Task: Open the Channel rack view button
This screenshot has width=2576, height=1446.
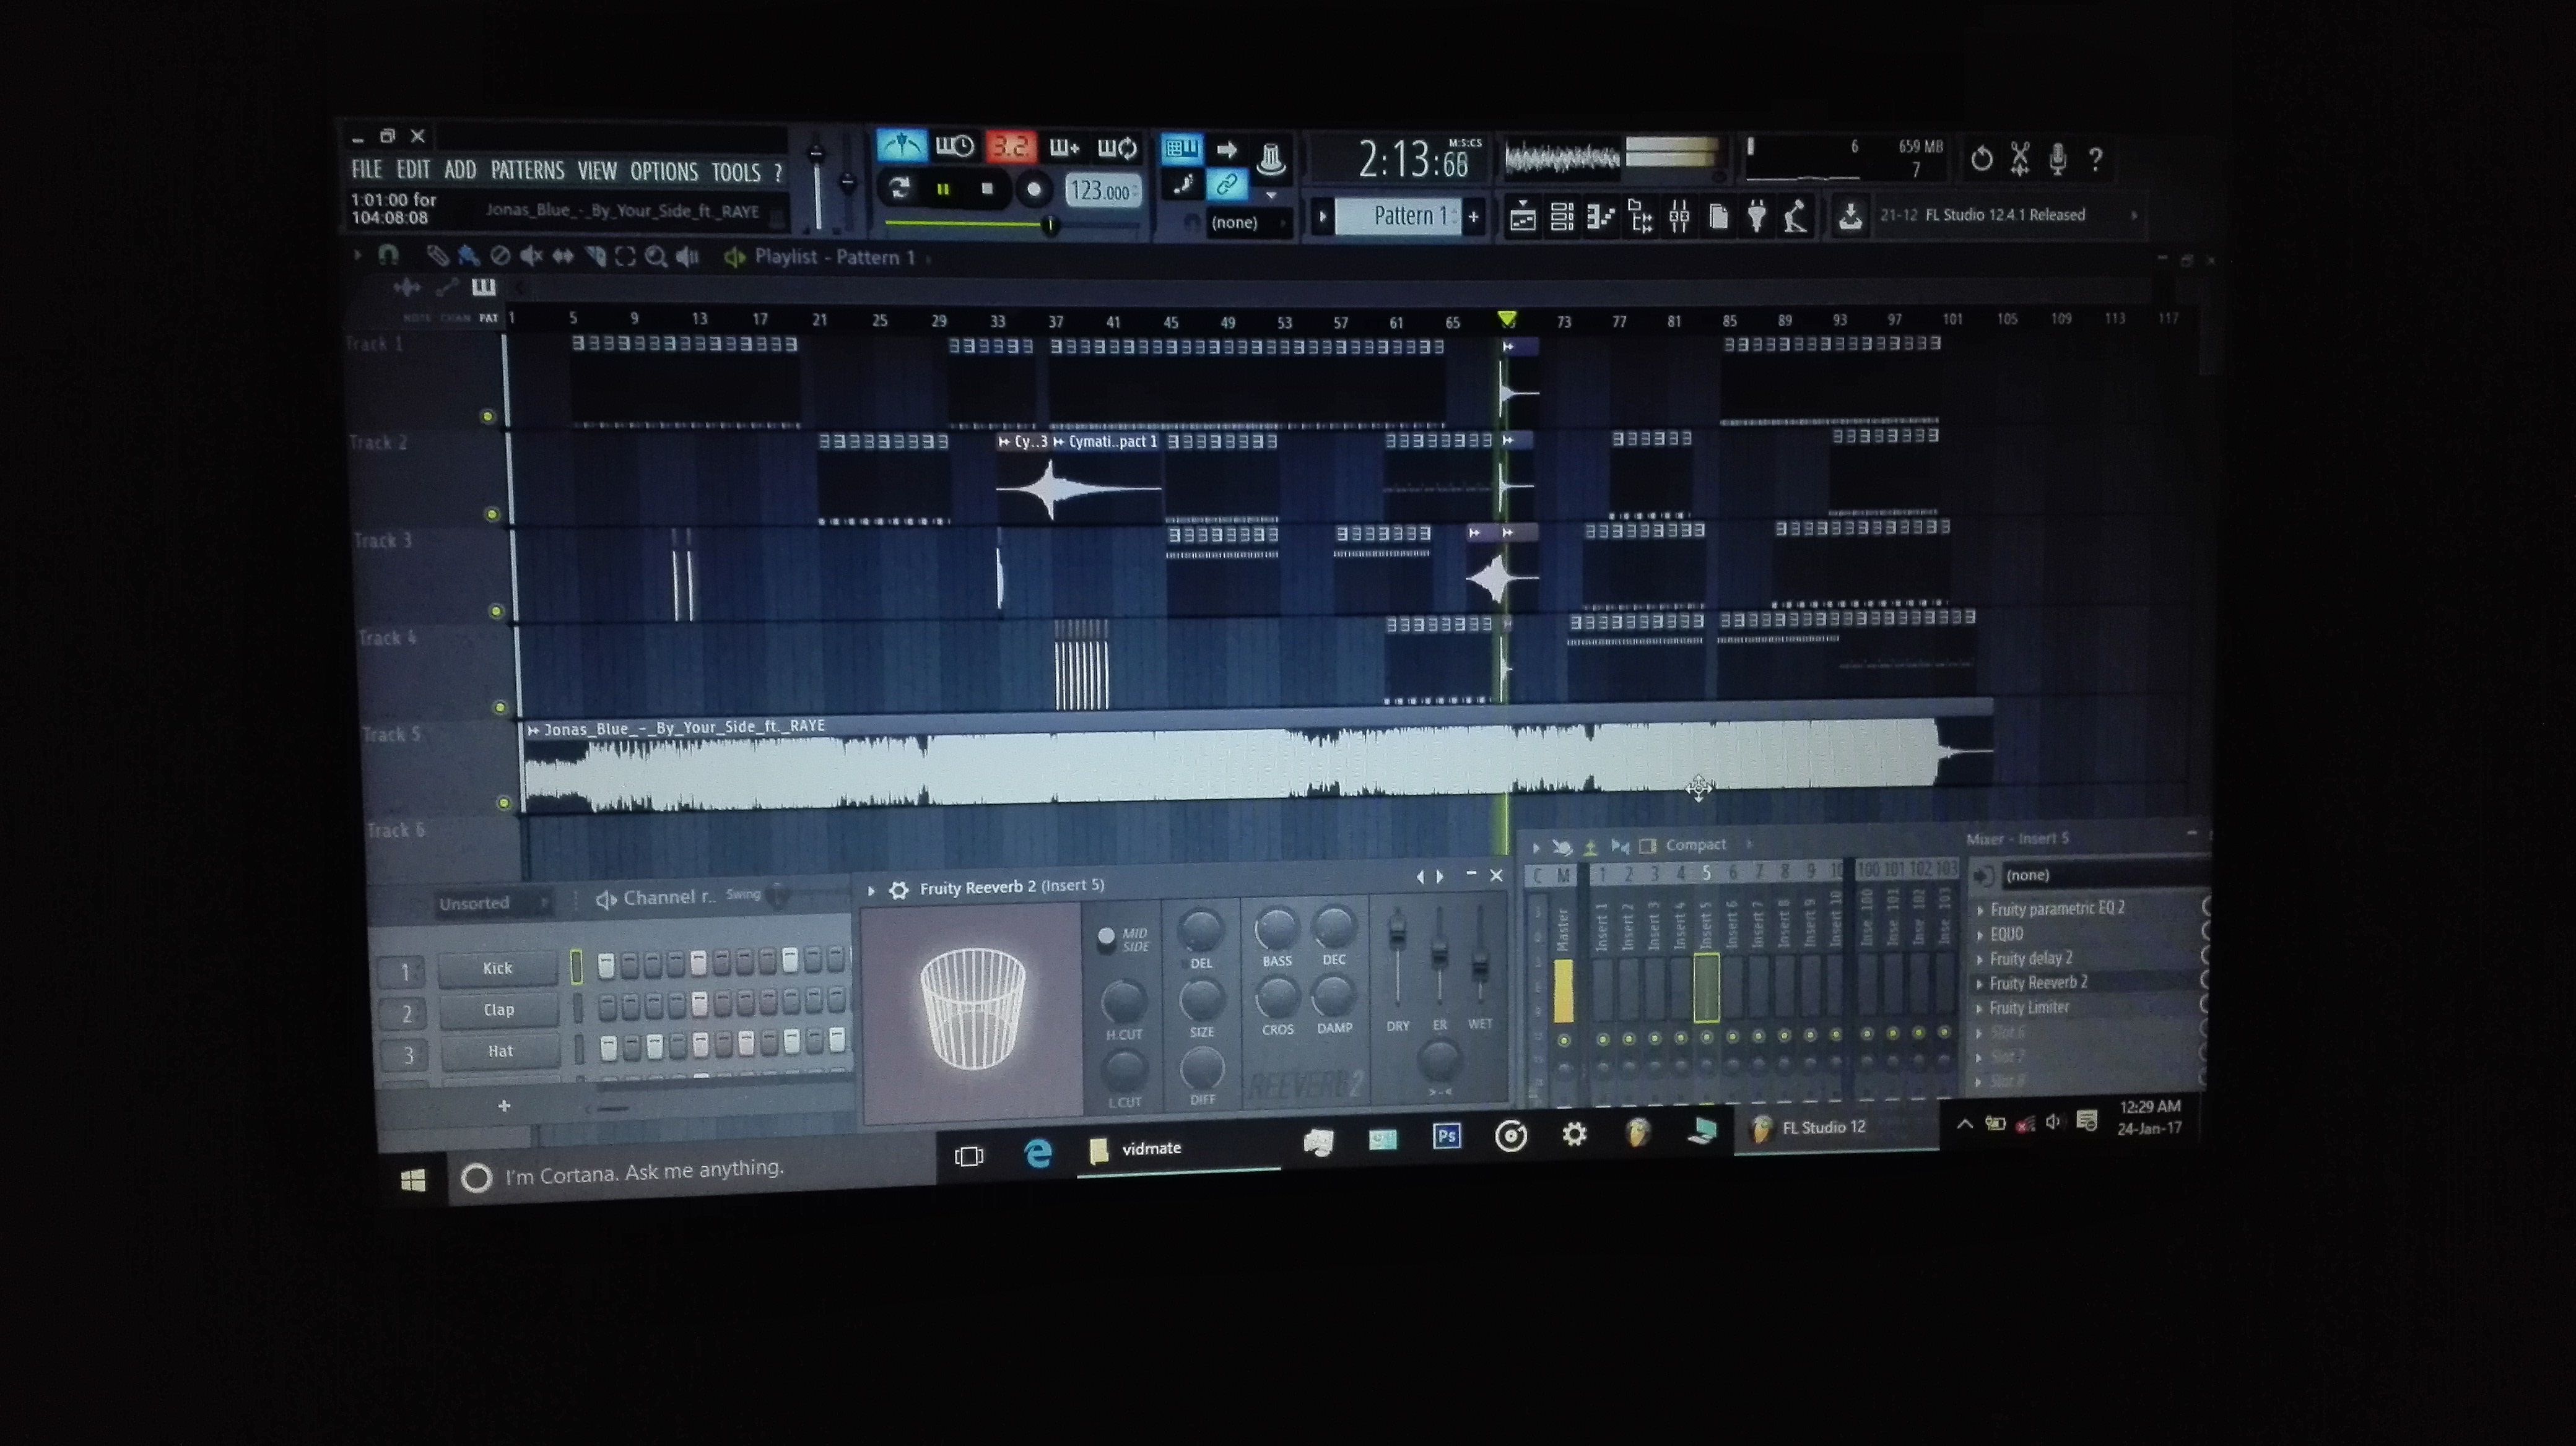Action: tap(1562, 216)
